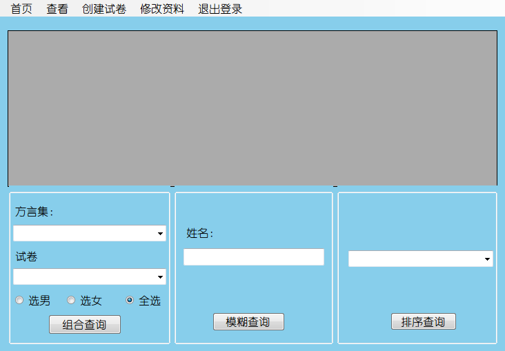Viewport: 505px width, 351px height.
Task: Select the gray results data grid area
Action: point(253,108)
